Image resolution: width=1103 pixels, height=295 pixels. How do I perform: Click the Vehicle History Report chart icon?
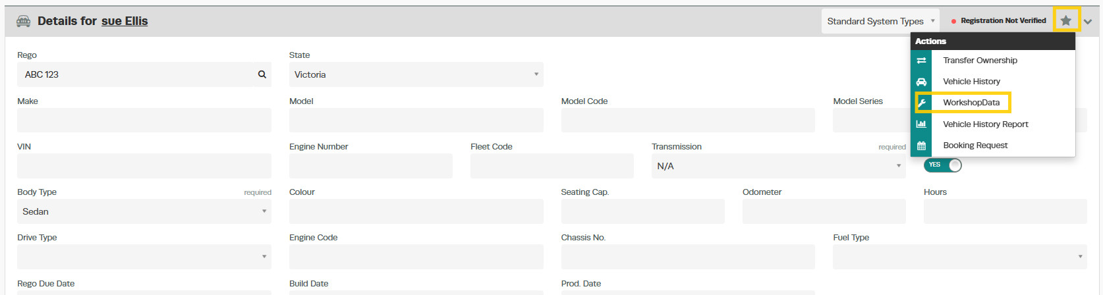point(921,124)
